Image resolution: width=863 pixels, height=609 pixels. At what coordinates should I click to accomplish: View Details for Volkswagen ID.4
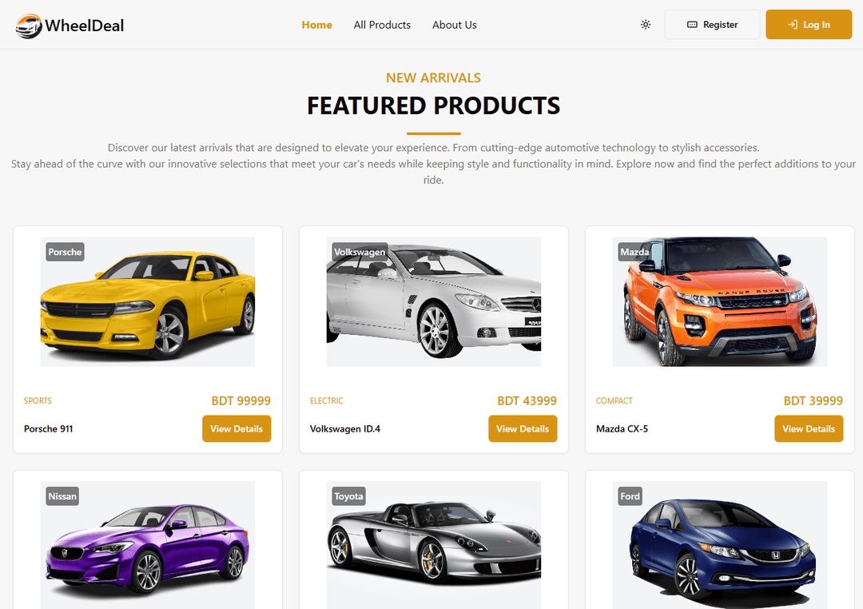523,428
